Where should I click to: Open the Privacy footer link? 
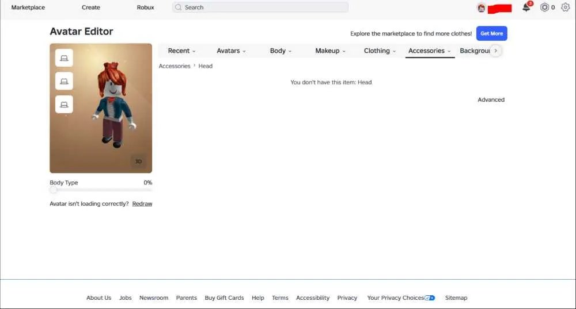click(347, 298)
